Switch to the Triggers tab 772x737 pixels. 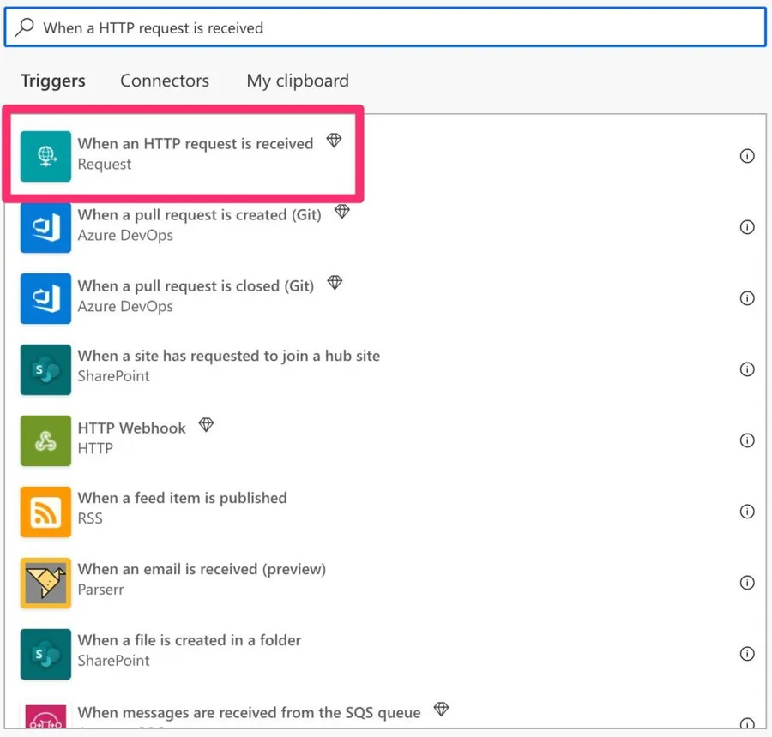point(53,81)
